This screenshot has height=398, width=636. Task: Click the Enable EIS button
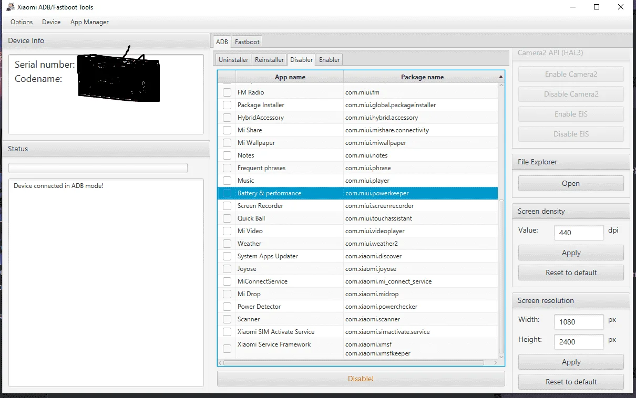(571, 114)
